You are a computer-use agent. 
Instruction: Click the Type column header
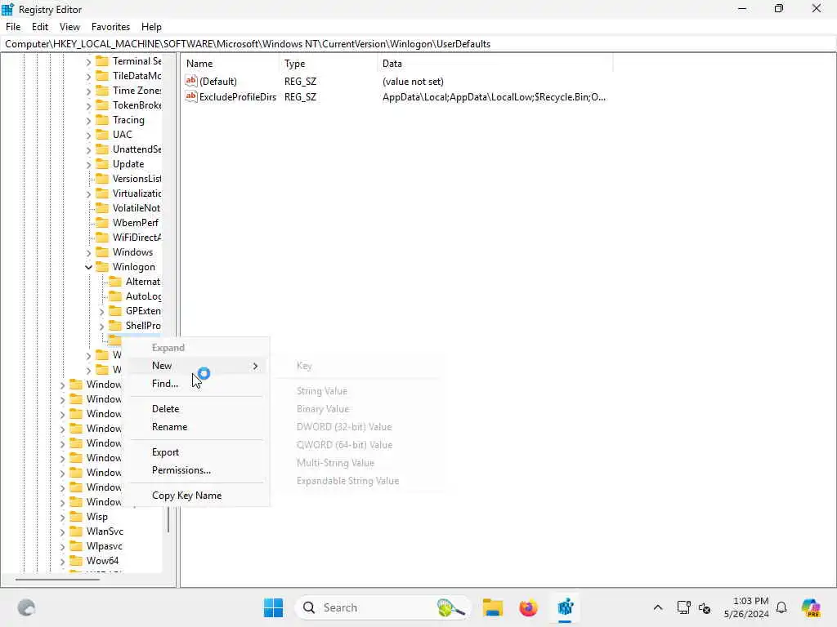(328, 64)
